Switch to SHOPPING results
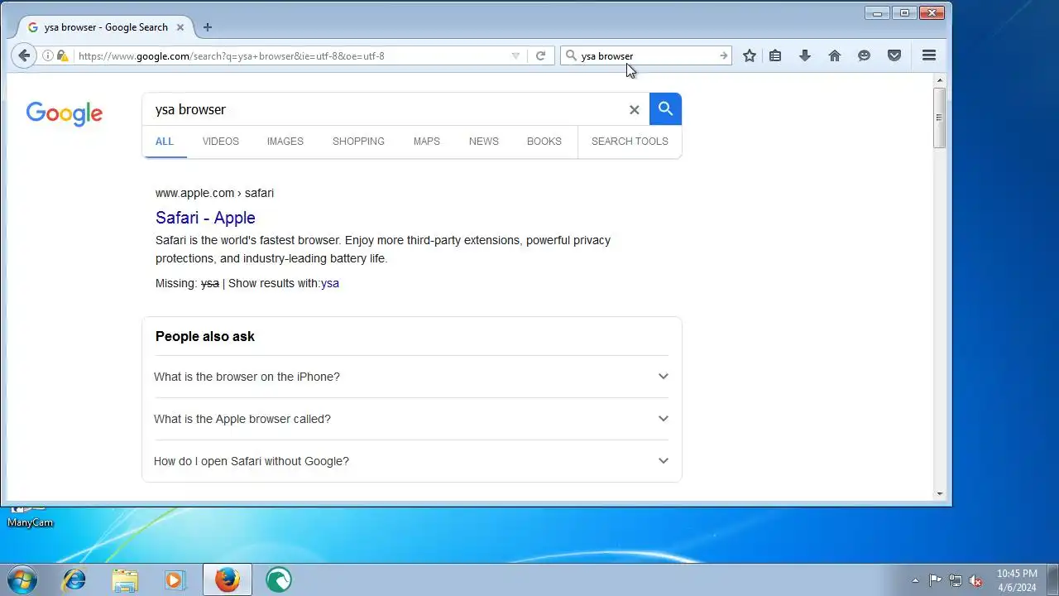1059x596 pixels. pyautogui.click(x=358, y=142)
